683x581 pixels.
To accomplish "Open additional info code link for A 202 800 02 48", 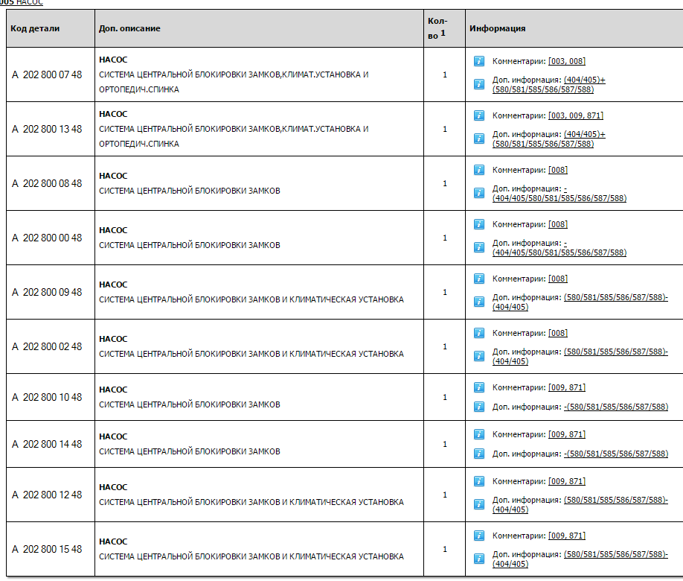I will [580, 357].
